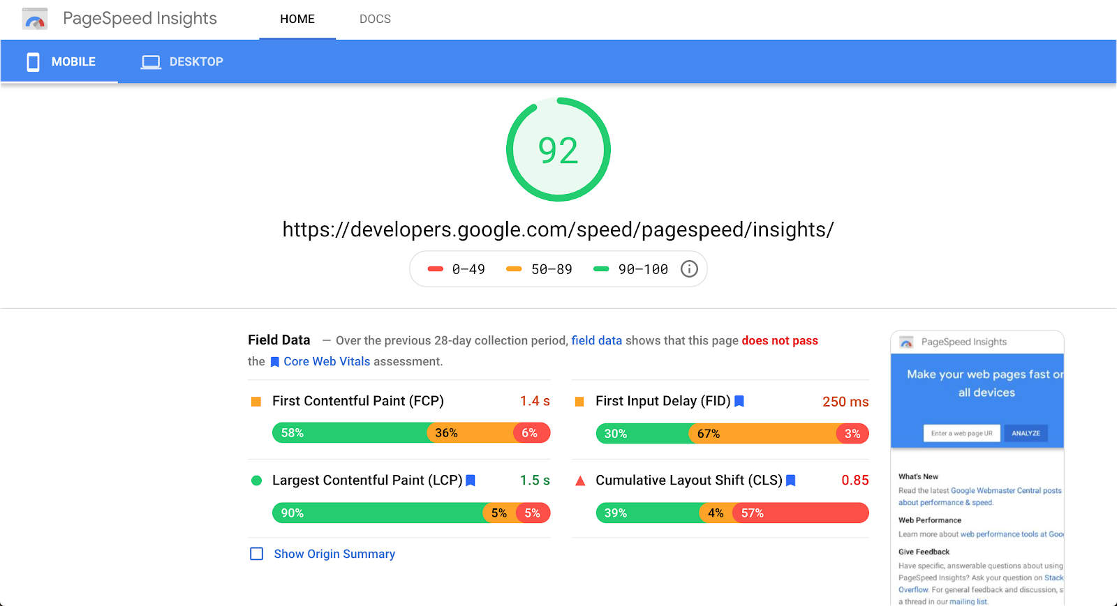The width and height of the screenshot is (1117, 606).
Task: Click the bookmark icon after First Input Delay
Action: [739, 401]
